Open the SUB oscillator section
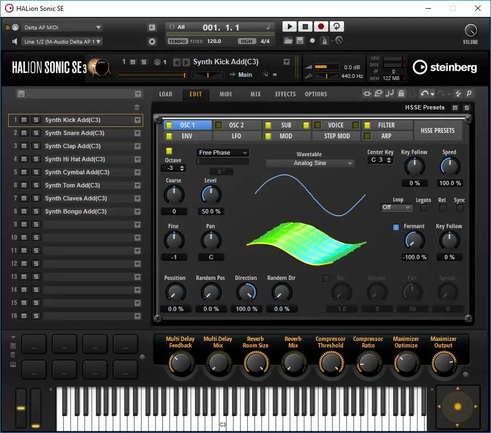Screen dimensions: 491x433 pos(286,125)
